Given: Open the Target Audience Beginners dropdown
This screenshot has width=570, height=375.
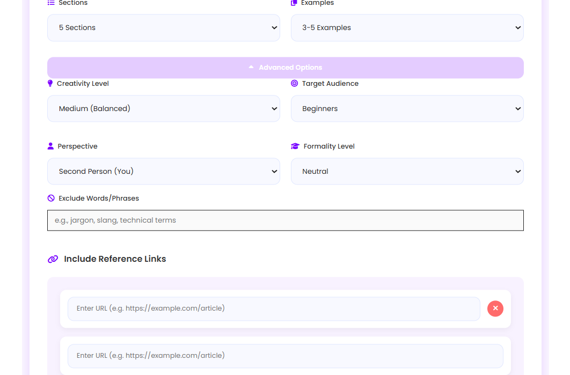Looking at the screenshot, I should pyautogui.click(x=407, y=109).
